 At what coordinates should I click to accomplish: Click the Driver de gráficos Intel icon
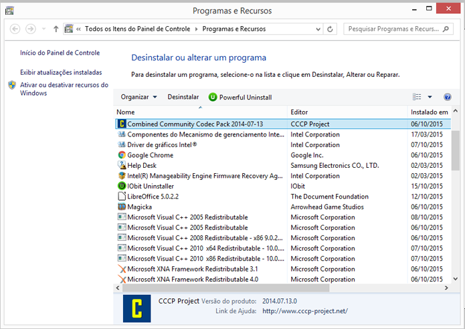click(x=122, y=144)
